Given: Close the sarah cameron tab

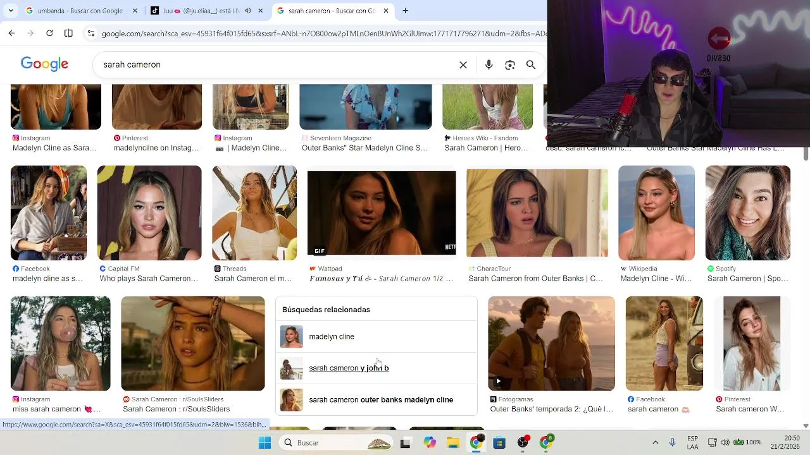Looking at the screenshot, I should click(386, 11).
